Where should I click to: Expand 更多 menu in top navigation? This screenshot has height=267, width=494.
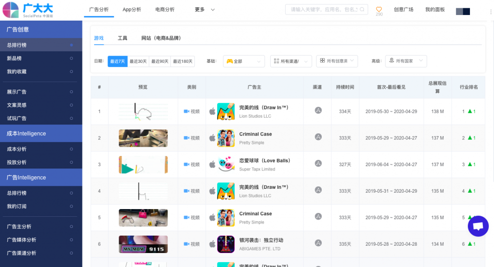click(x=205, y=10)
